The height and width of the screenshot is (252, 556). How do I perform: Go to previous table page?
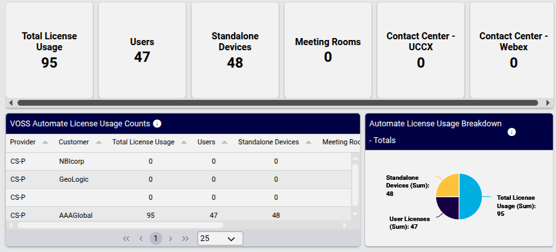(x=141, y=238)
